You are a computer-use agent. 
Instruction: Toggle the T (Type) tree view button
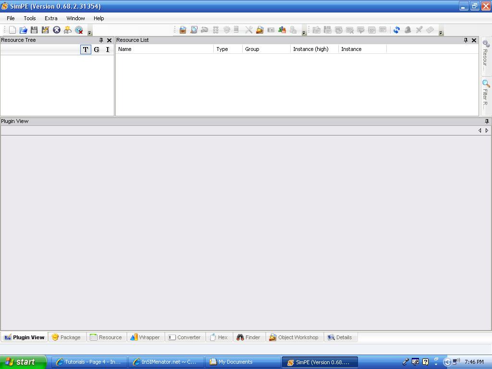click(x=86, y=49)
